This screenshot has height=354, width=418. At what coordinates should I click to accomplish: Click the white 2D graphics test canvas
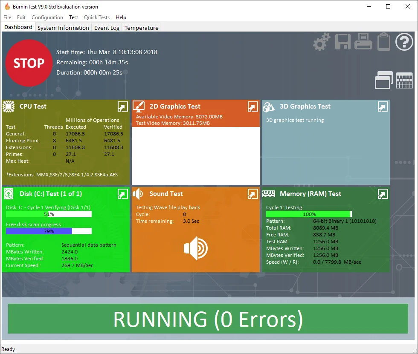196,156
